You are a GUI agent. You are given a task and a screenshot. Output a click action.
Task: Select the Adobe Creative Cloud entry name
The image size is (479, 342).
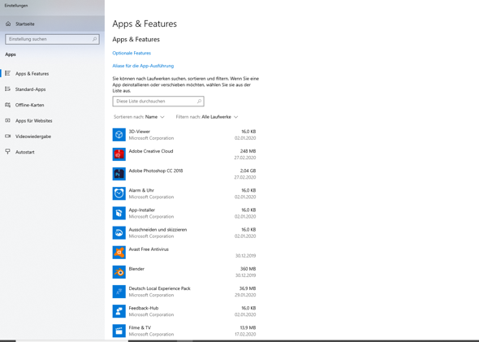click(151, 151)
